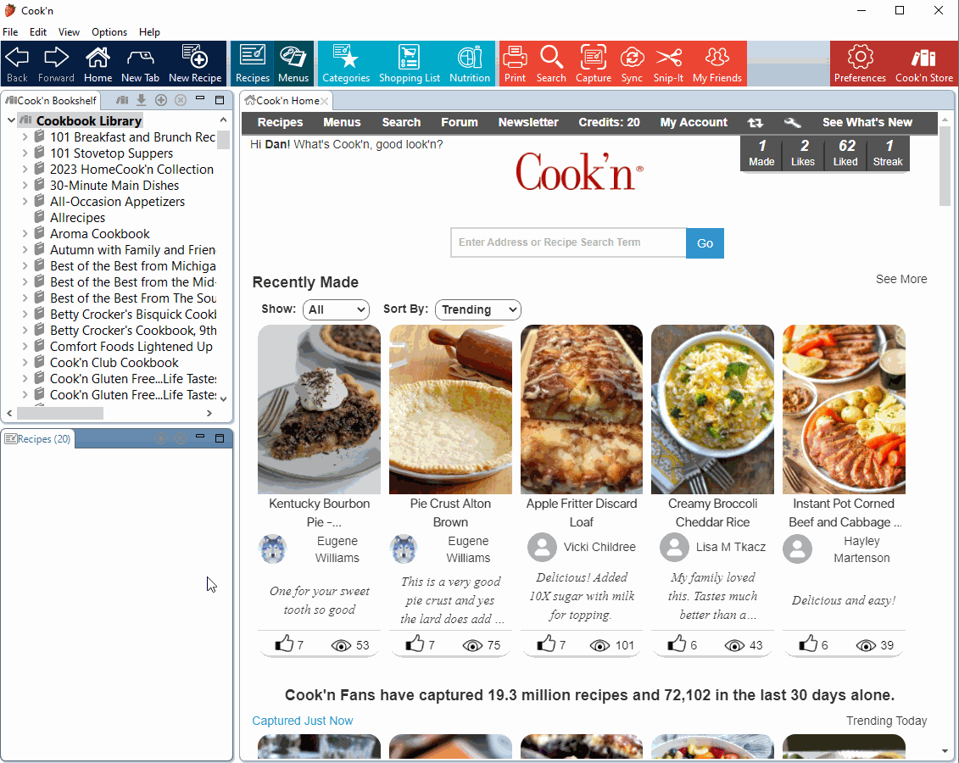Open the File menu
This screenshot has height=763, width=959.
[10, 32]
